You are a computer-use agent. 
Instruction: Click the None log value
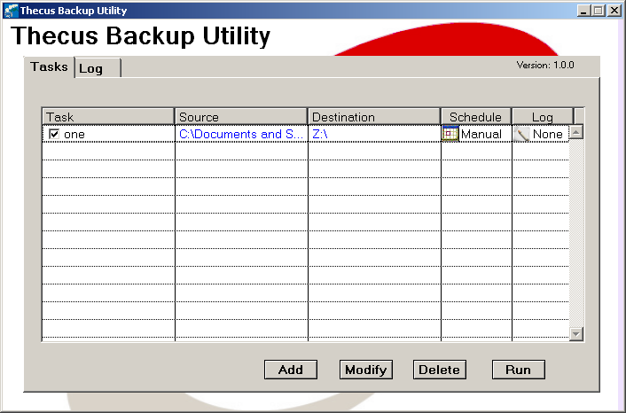pyautogui.click(x=547, y=134)
